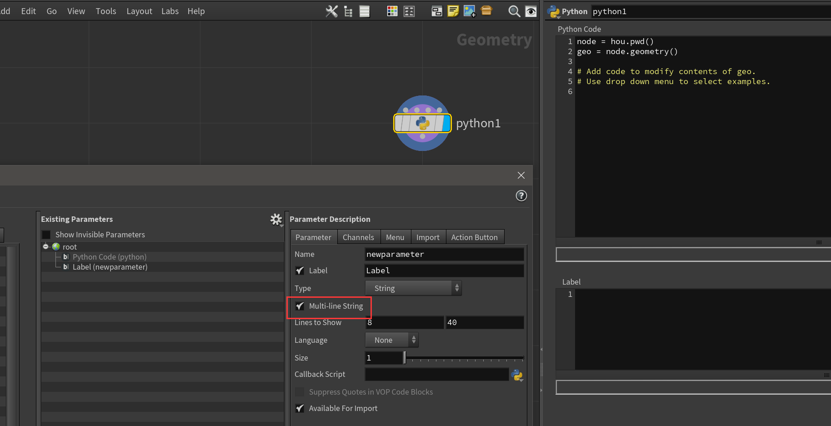Open the Layout menu
This screenshot has height=426, width=831.
[139, 11]
